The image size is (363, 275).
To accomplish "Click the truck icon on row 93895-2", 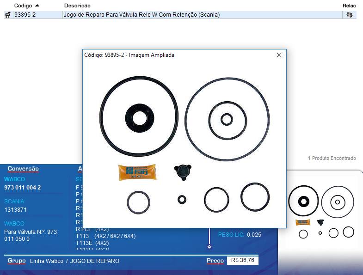I will (x=7, y=15).
